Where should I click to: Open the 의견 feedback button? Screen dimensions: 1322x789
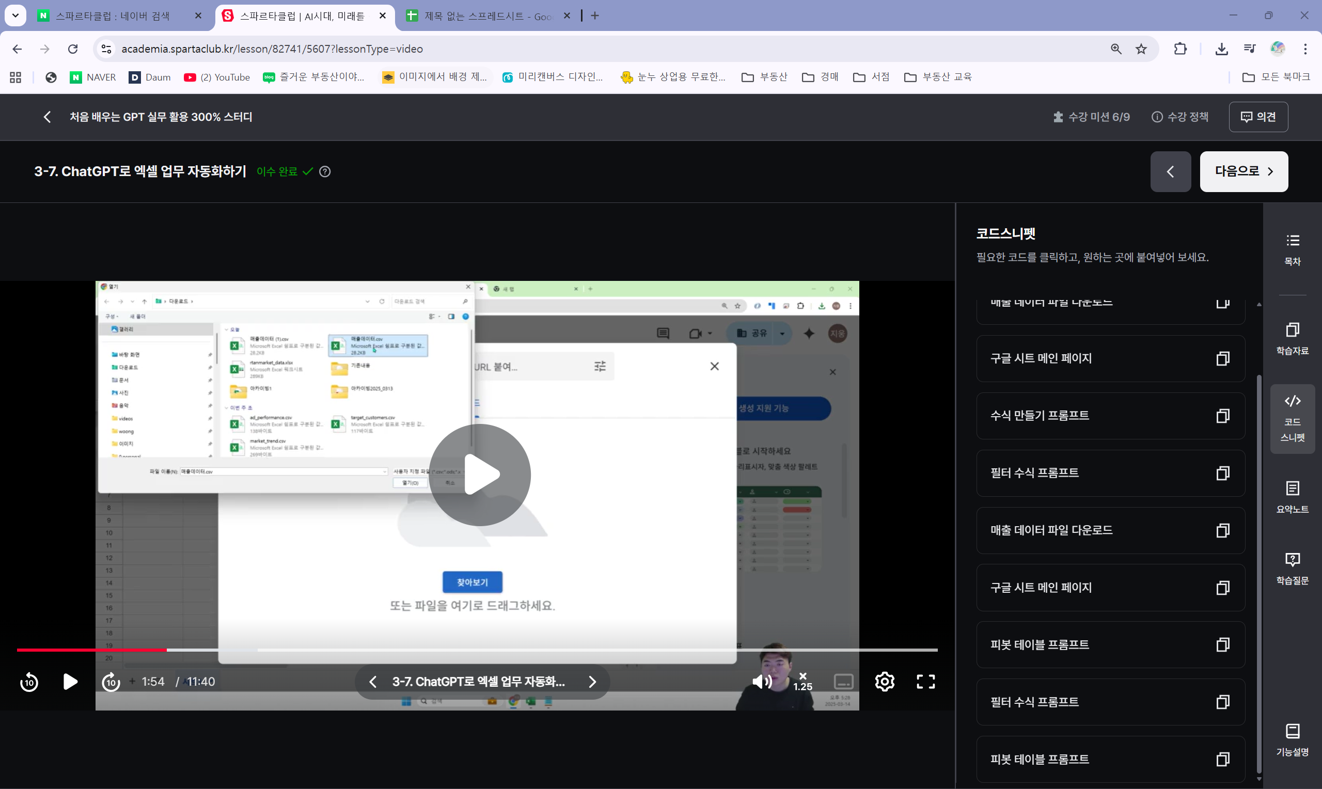[1258, 117]
